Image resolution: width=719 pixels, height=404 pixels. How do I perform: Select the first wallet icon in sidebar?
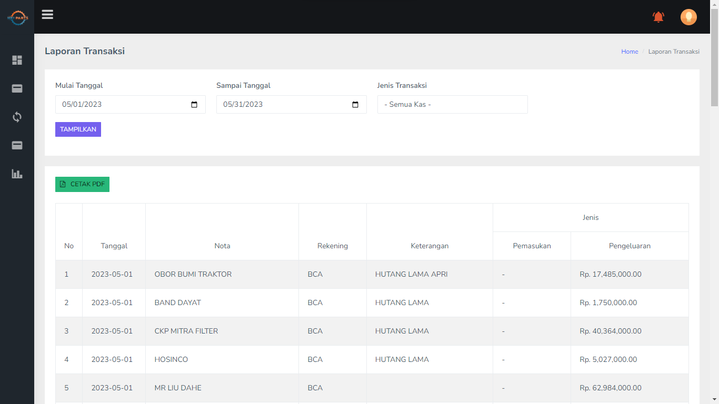[17, 88]
